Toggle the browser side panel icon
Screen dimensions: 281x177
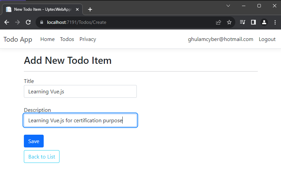[x=253, y=23]
